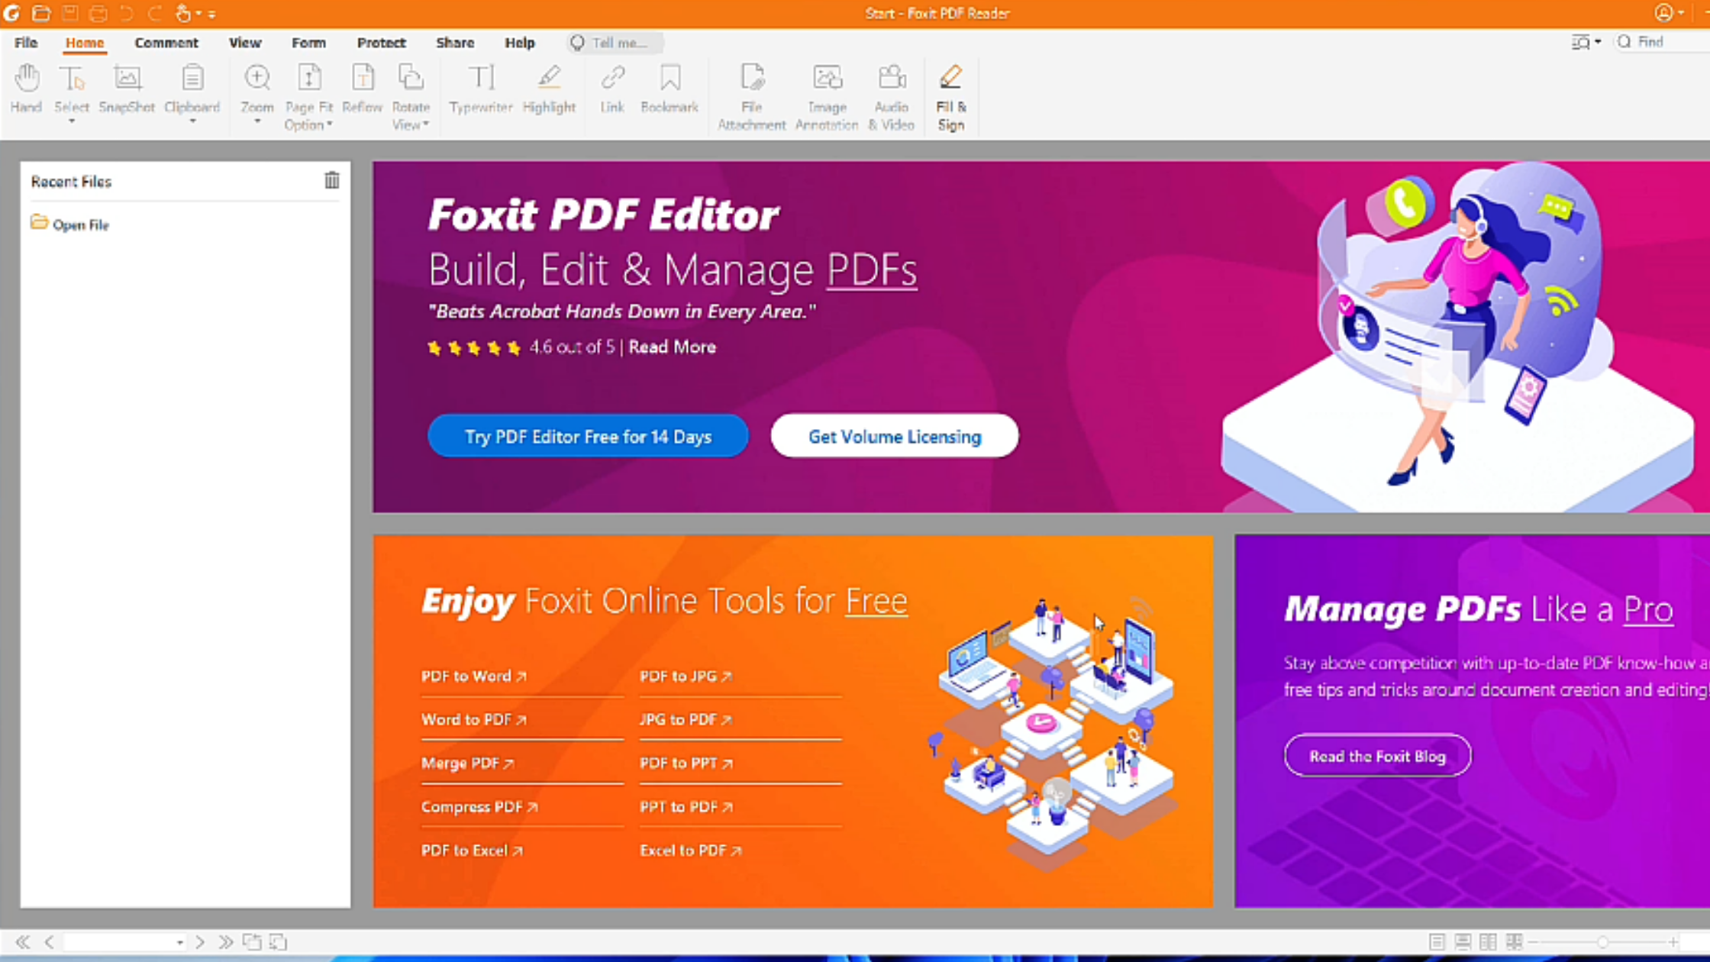Click Try PDF Editor Free for 14 Days

tap(588, 436)
